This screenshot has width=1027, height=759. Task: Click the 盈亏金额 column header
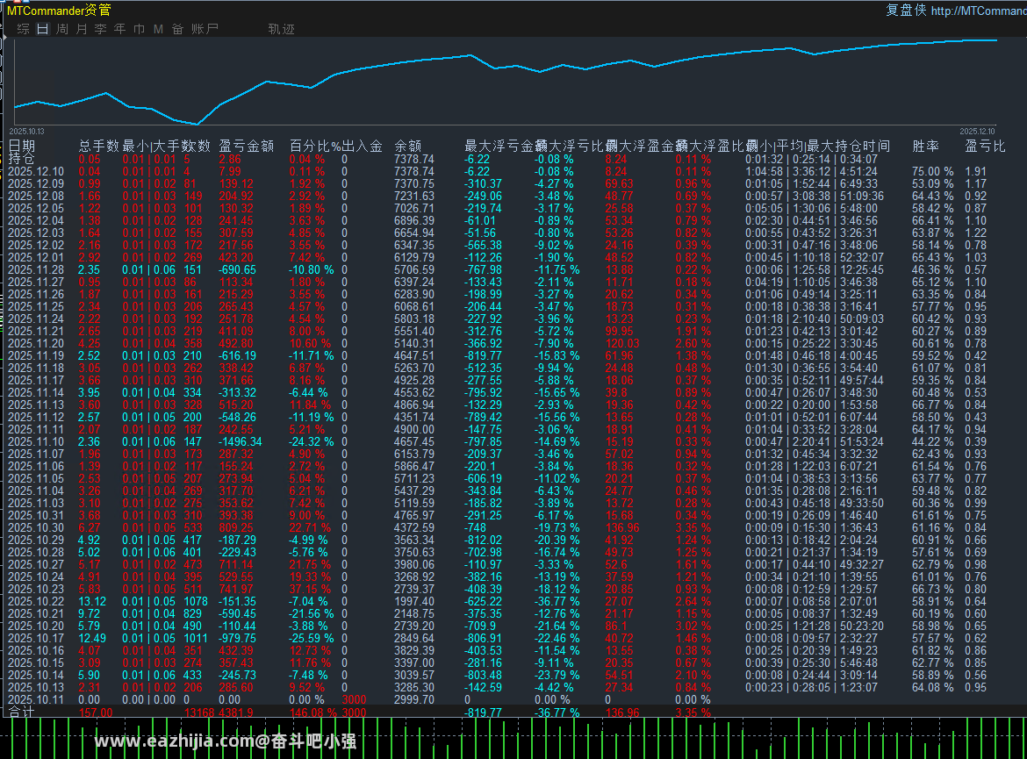point(247,146)
